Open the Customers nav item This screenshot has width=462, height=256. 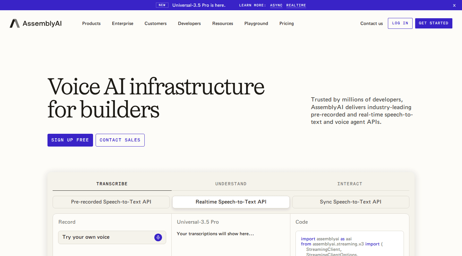pyautogui.click(x=156, y=23)
